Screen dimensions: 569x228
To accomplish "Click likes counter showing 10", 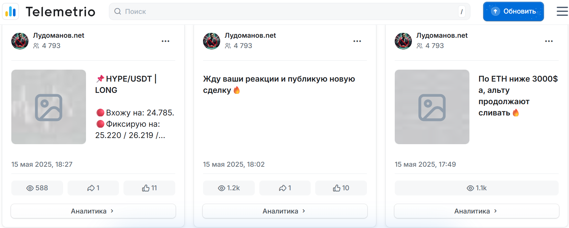I will (341, 188).
